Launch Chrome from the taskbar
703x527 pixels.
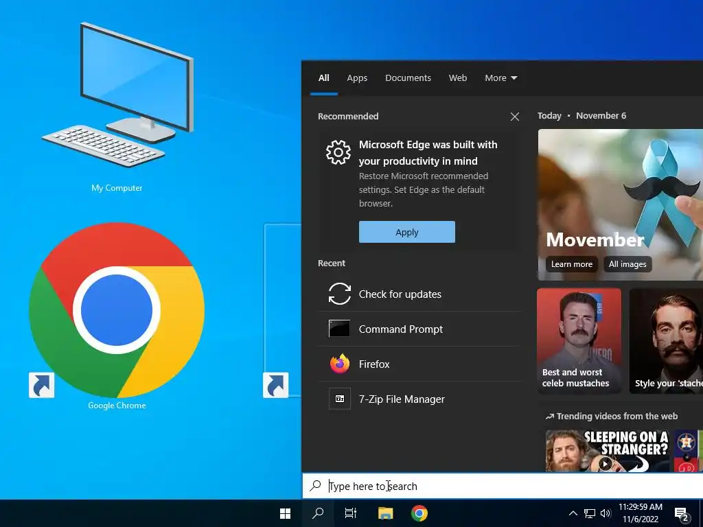pyautogui.click(x=419, y=513)
